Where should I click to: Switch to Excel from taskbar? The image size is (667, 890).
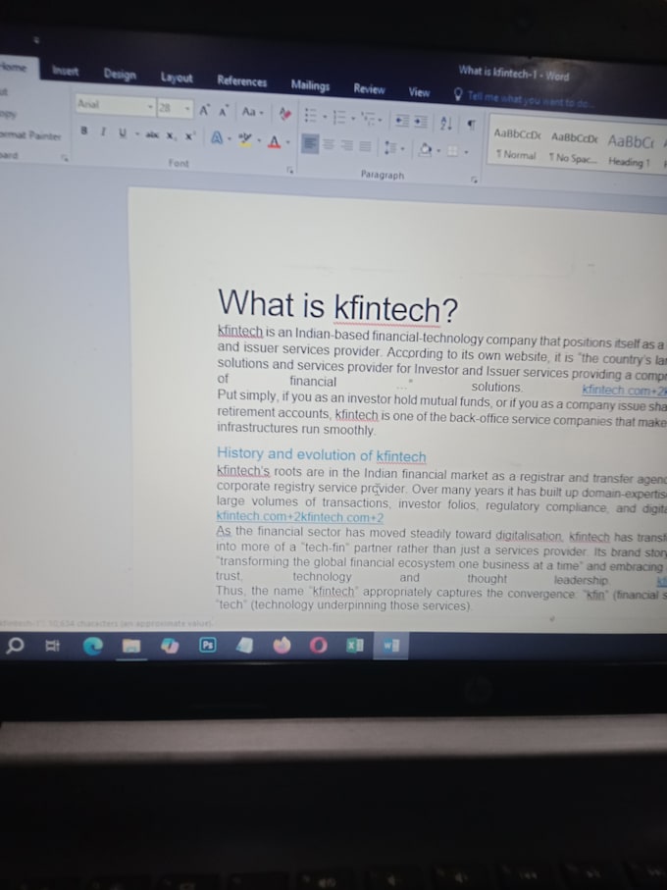point(354,646)
